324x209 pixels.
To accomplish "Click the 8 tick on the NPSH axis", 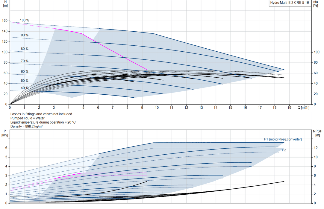I will click(315, 166).
